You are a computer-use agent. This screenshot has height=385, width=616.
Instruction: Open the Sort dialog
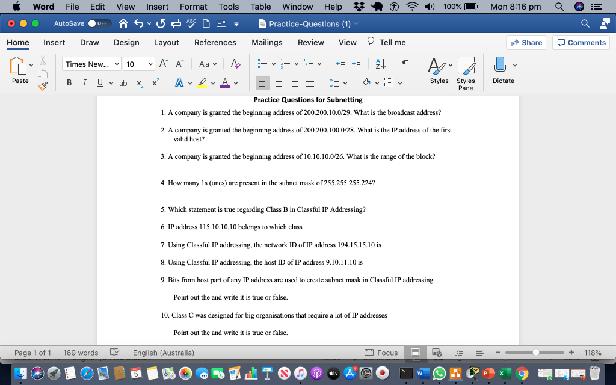380,64
